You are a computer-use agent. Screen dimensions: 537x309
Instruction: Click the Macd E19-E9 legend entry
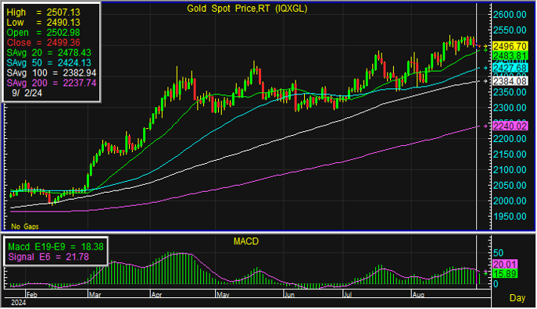coord(55,247)
